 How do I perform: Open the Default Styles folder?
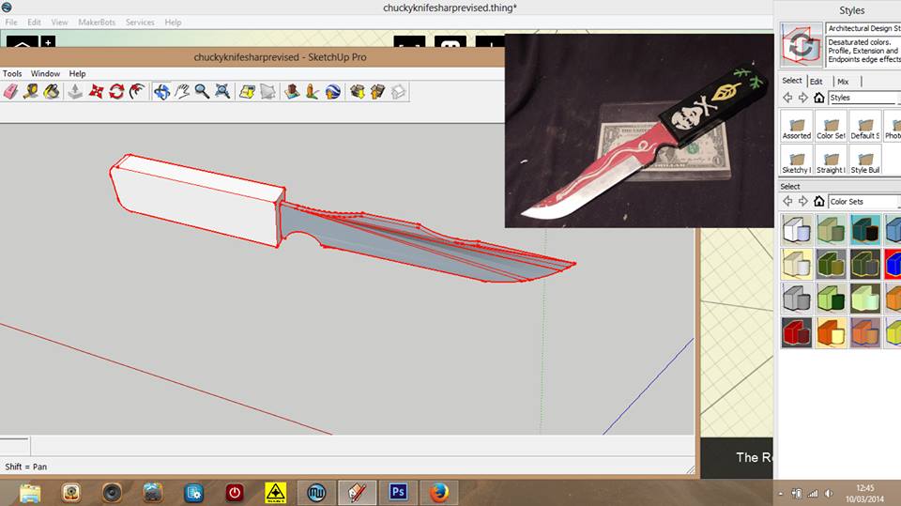[865, 126]
